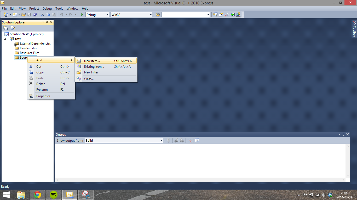The image size is (357, 200).
Task: Choose Class... from Add submenu
Action: (106, 79)
